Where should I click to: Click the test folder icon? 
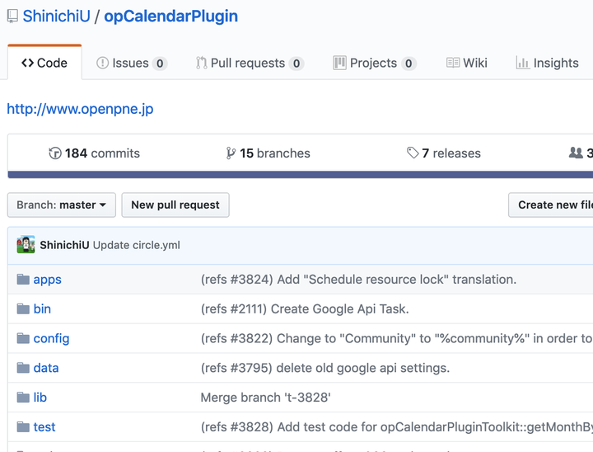[x=23, y=427]
